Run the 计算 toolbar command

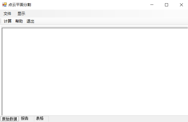pyautogui.click(x=8, y=21)
